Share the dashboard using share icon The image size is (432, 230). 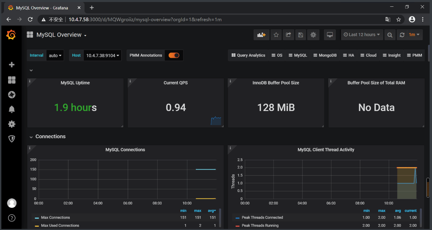[x=288, y=35]
